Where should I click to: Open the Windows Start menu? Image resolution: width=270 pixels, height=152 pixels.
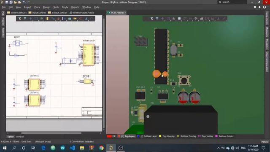coord(5,148)
